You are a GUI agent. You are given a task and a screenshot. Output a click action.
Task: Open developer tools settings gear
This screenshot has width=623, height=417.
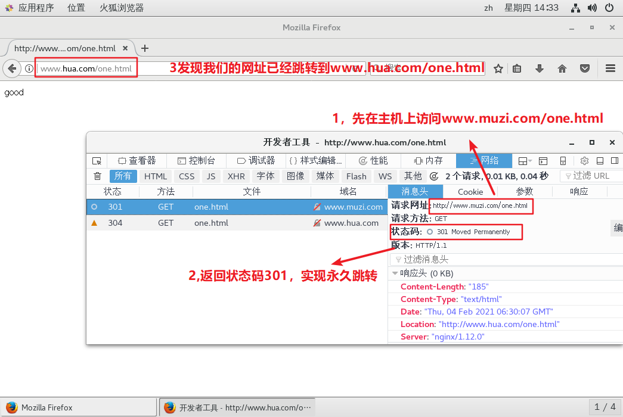pyautogui.click(x=584, y=161)
